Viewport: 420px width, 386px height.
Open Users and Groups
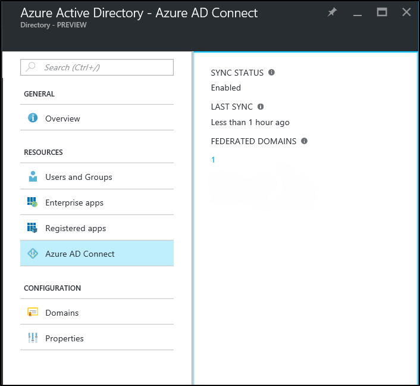coord(97,176)
